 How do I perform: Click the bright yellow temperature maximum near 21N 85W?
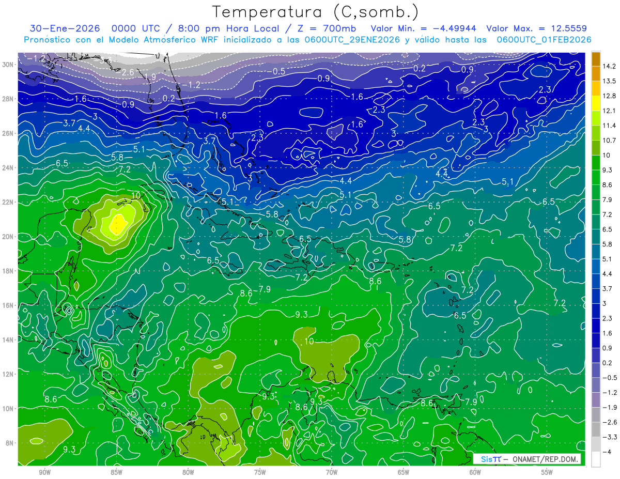pyautogui.click(x=118, y=223)
